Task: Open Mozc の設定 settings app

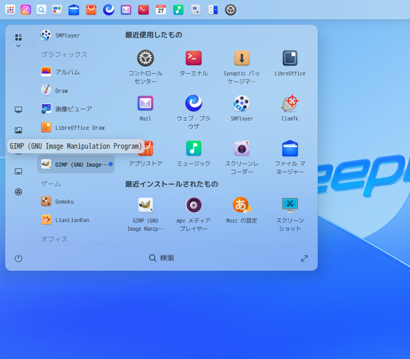Action: point(241,206)
